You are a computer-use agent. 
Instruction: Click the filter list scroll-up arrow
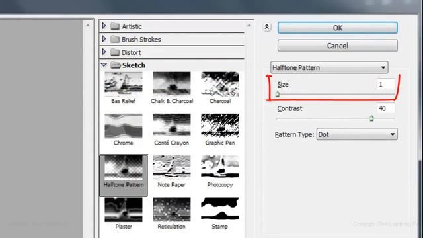[249, 25]
